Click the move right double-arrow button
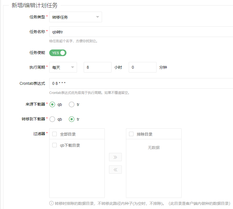Image resolution: width=233 pixels, height=209 pixels. coord(115,157)
